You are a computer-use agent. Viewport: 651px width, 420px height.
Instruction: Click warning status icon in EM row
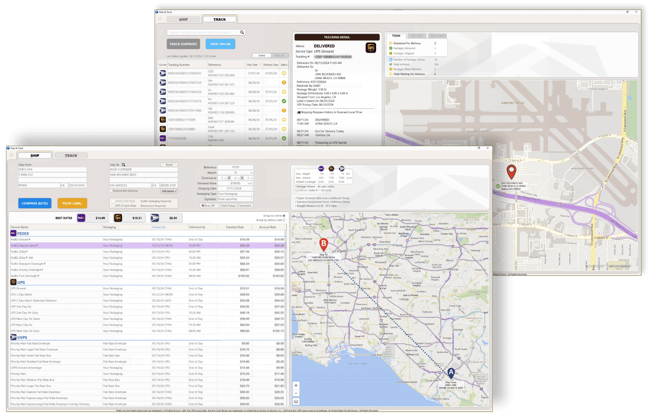[x=284, y=83]
